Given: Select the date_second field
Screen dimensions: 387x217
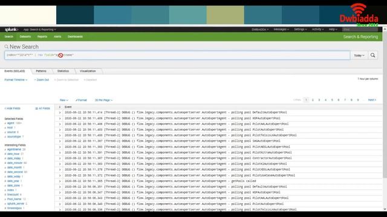Looking at the screenshot, I should pos(15,172).
